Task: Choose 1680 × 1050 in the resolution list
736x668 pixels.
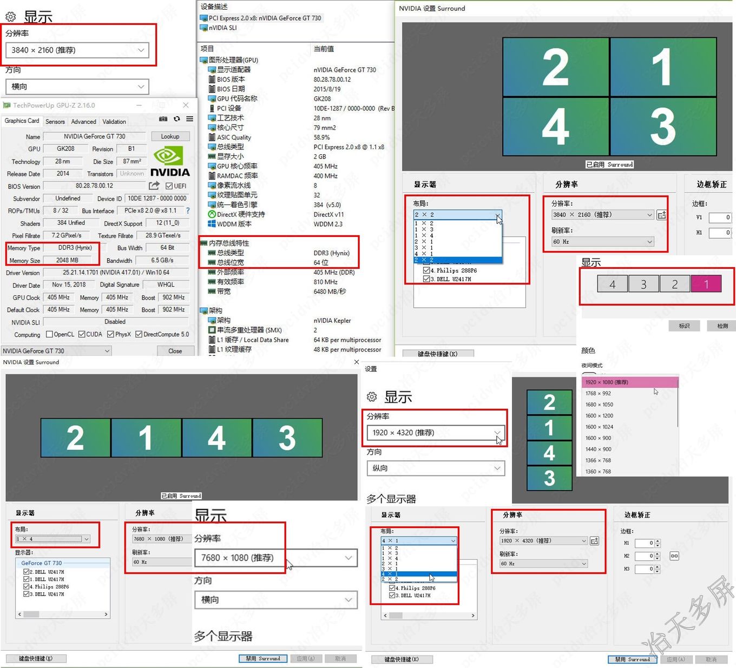Action: tap(630, 405)
